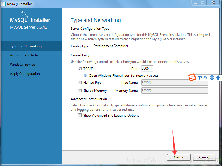This screenshot has height=166, width=222.
Task: Enable the Named Pipe checkbox
Action: 80,82
